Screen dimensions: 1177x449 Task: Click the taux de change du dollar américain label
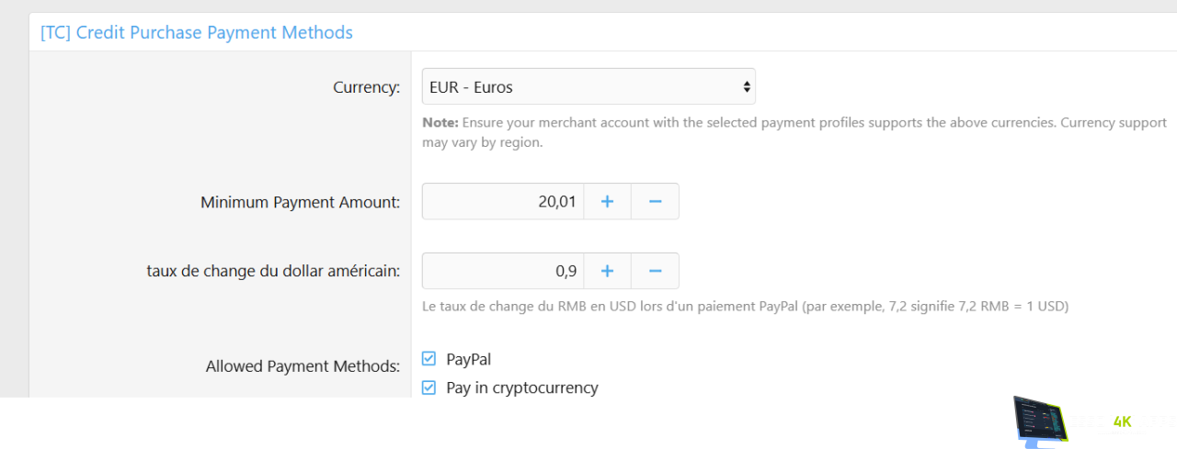coord(273,271)
